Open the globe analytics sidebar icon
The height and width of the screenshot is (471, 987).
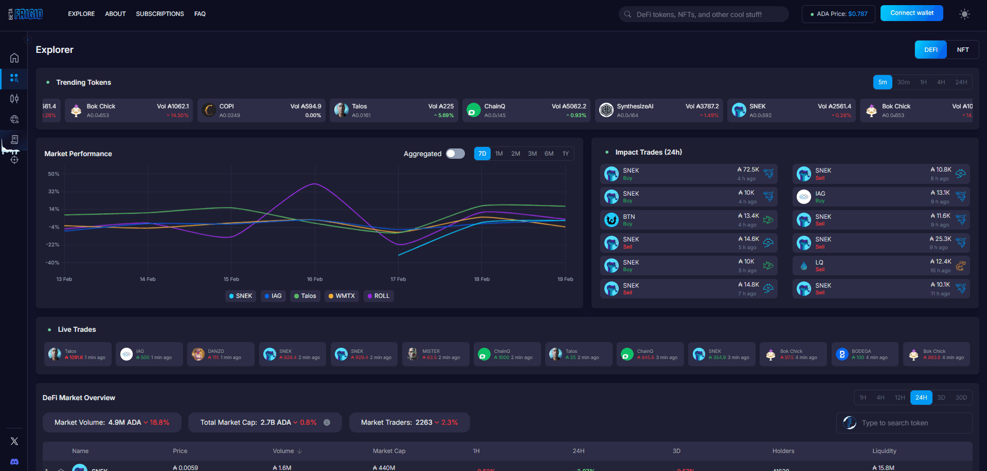[14, 119]
